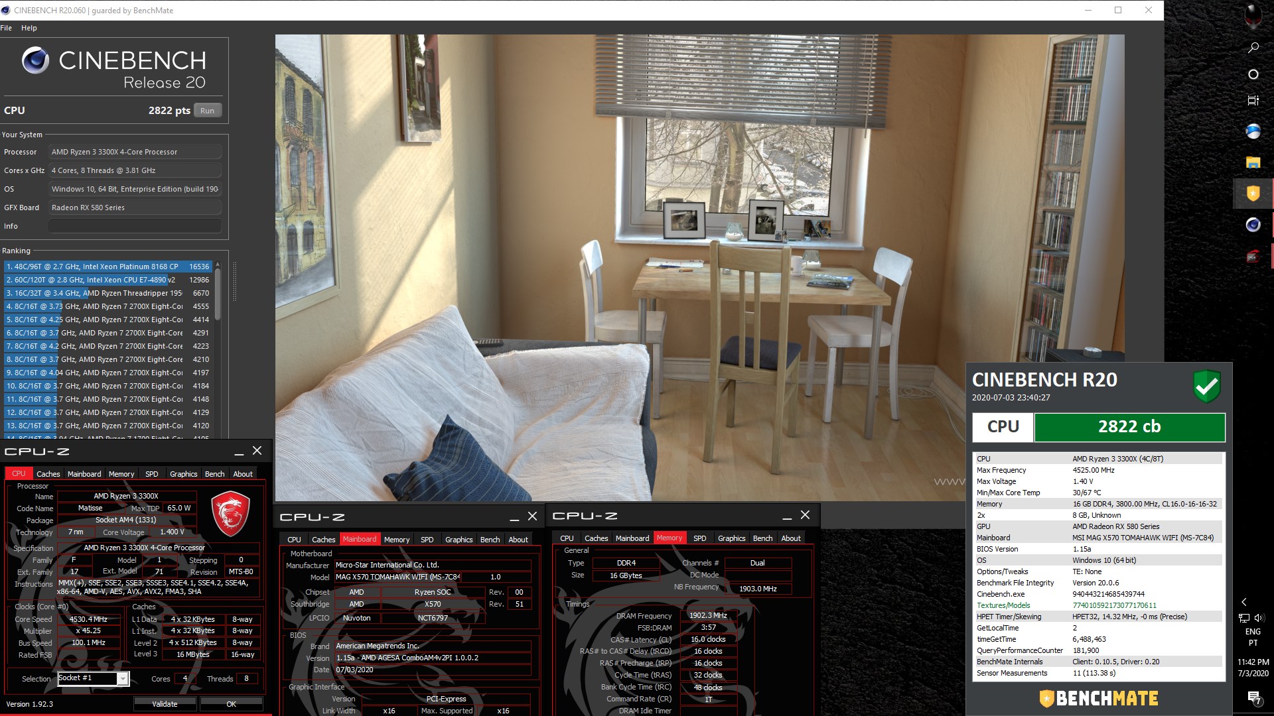Open the Alienware start button on the taskbar
This screenshot has width=1274, height=716.
click(1253, 17)
